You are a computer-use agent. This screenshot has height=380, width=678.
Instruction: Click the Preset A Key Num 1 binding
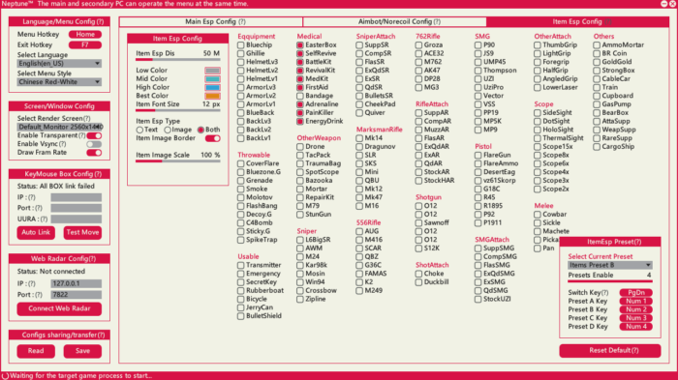635,301
